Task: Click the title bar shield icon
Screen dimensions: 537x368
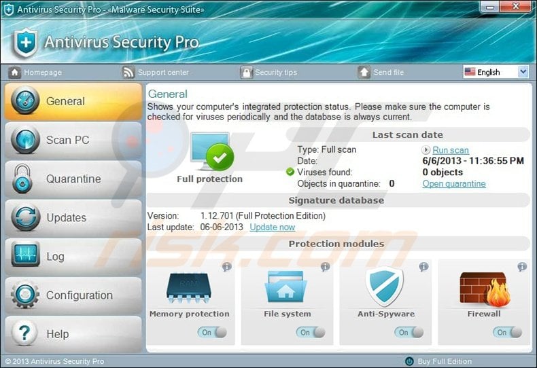Action: [9, 10]
